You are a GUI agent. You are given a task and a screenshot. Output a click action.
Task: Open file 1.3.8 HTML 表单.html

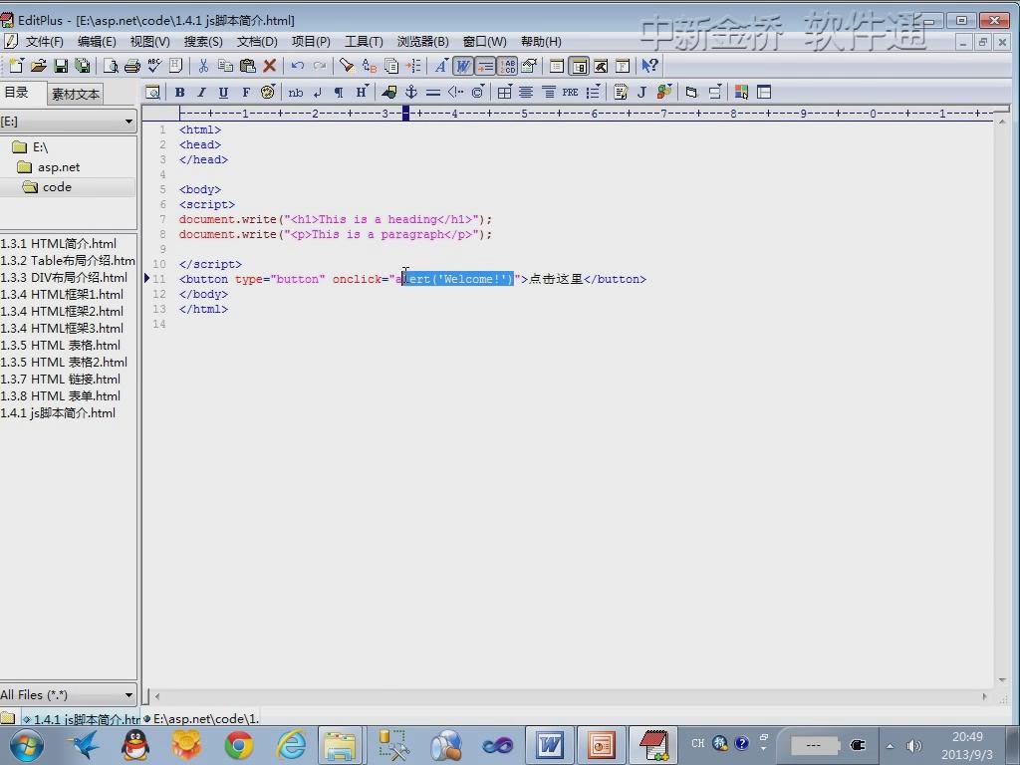(x=61, y=396)
